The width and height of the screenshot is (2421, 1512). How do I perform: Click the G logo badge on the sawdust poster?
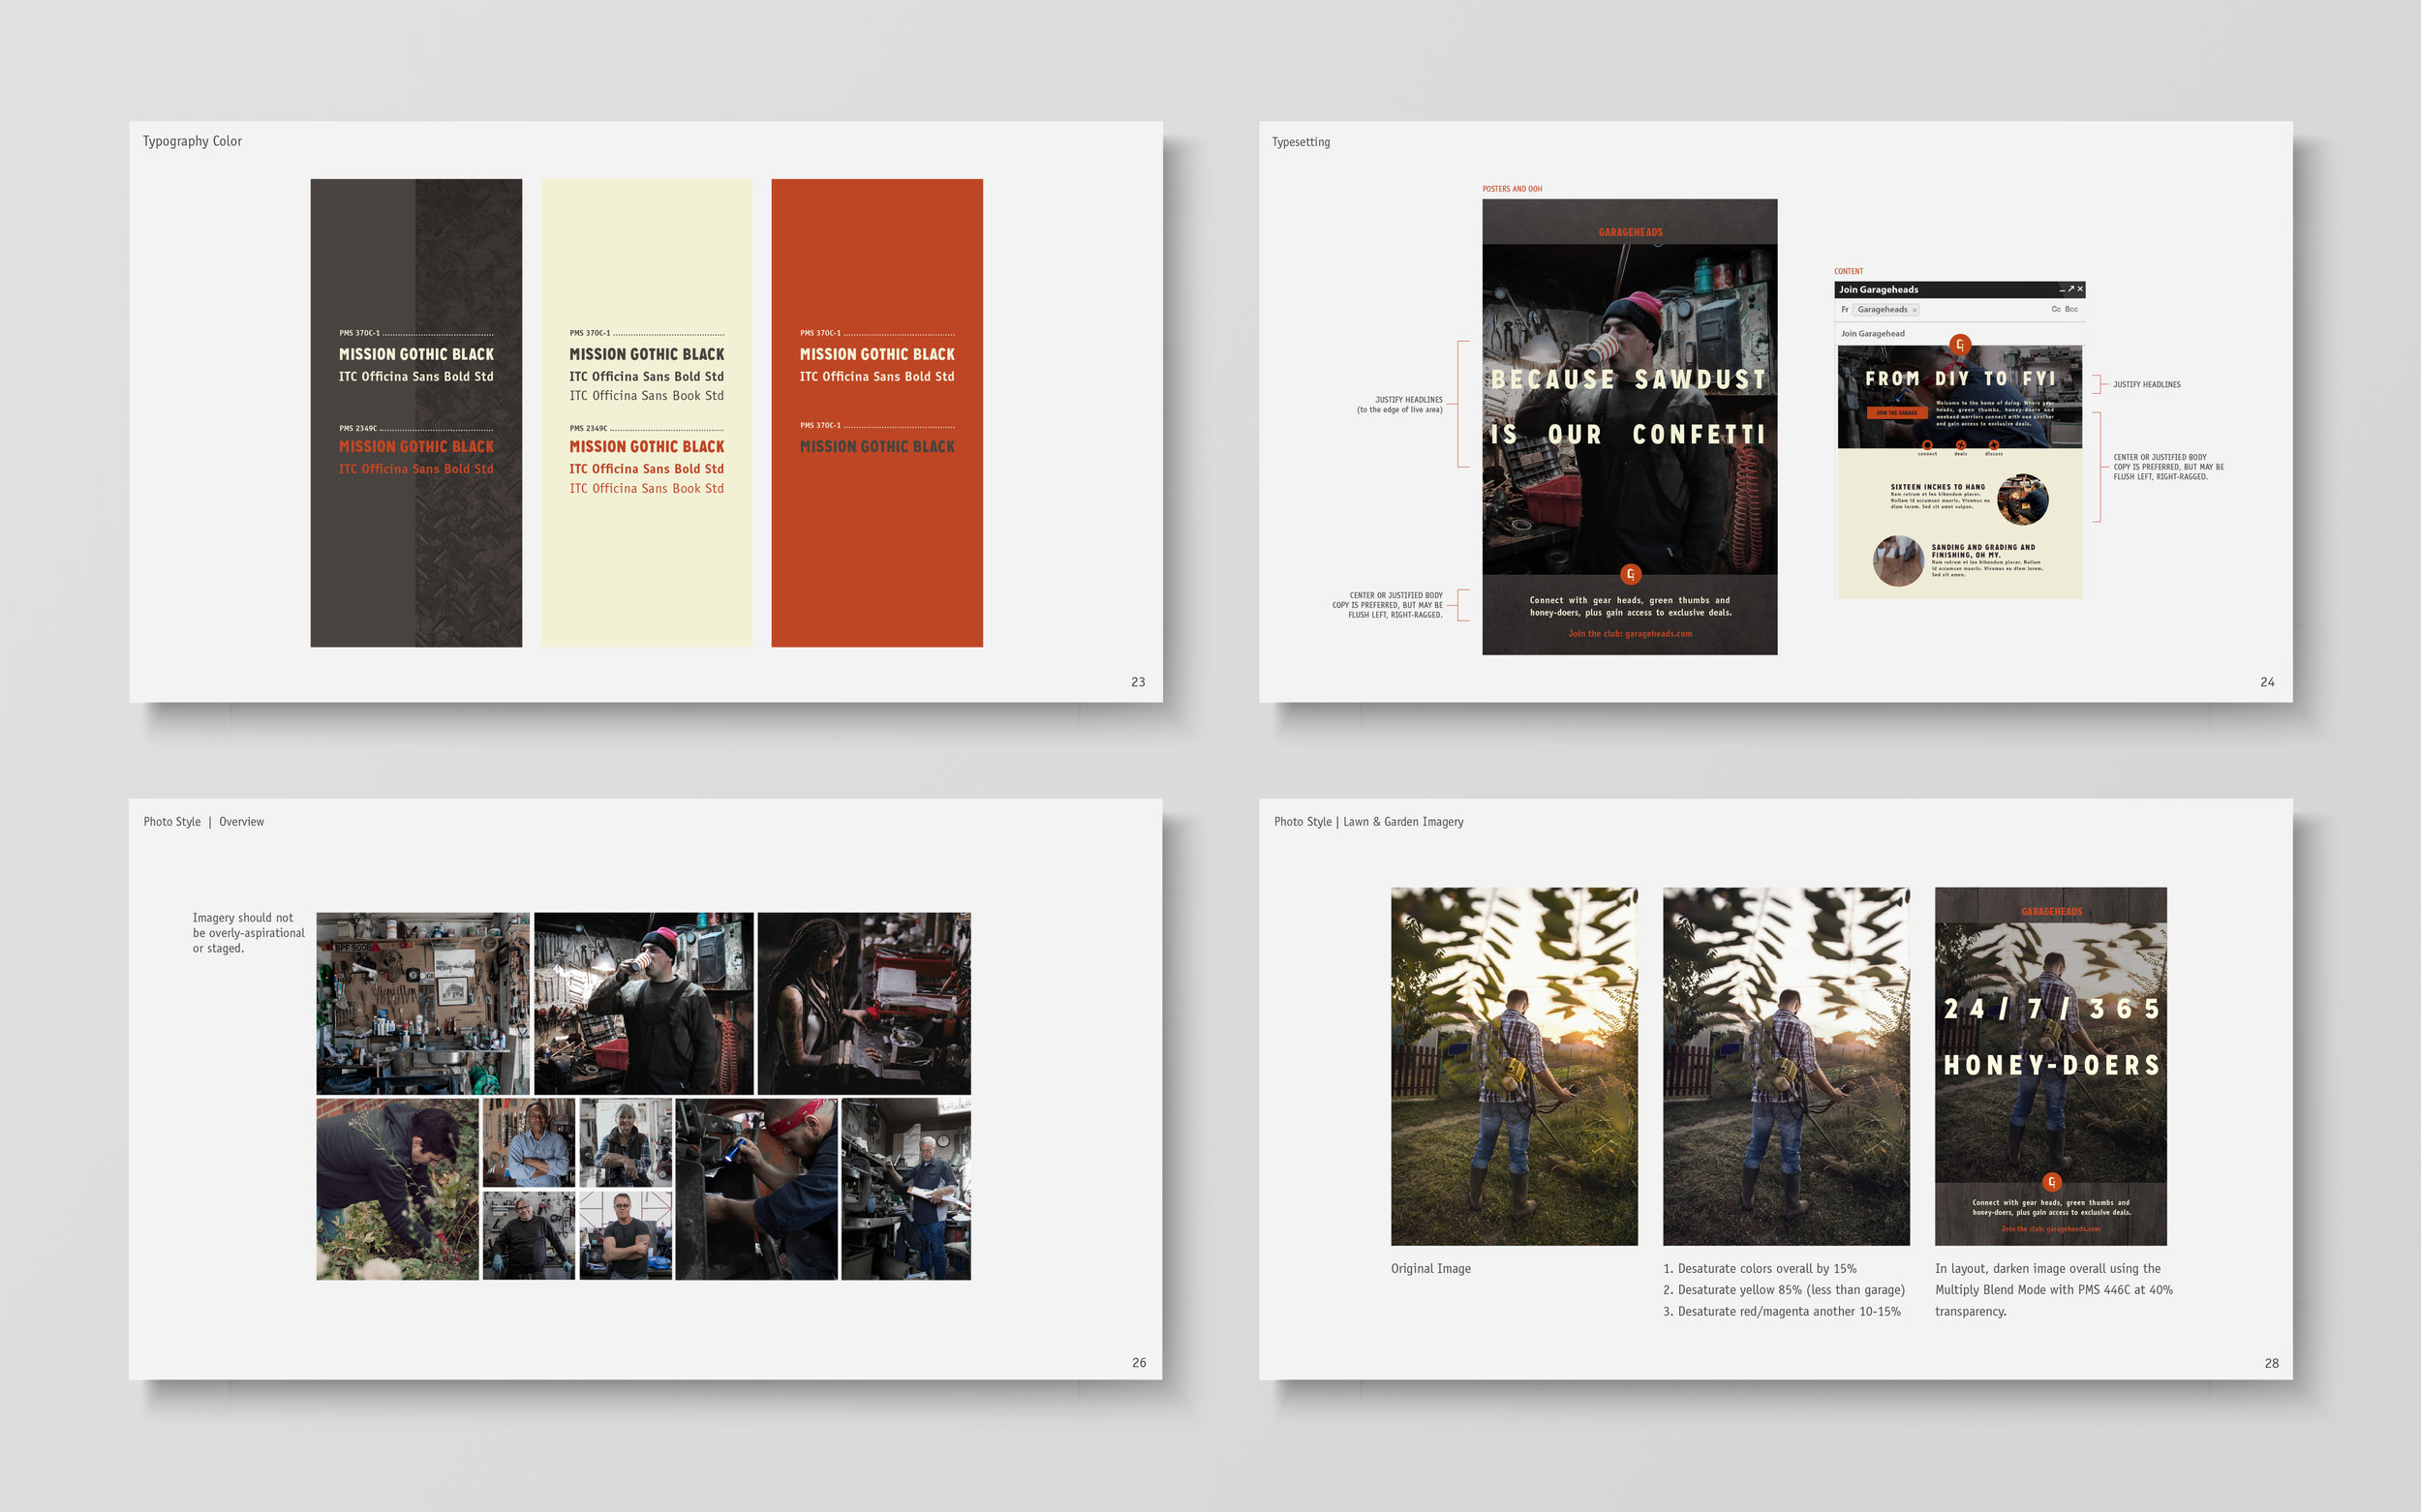tap(1630, 574)
